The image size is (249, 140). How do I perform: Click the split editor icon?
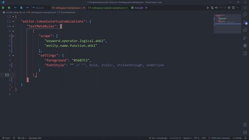[233, 8]
